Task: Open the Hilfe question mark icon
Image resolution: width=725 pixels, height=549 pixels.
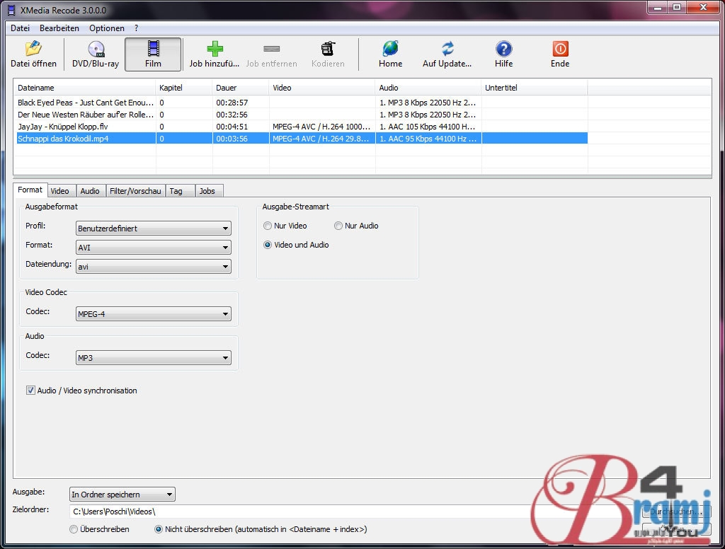Action: (503, 49)
